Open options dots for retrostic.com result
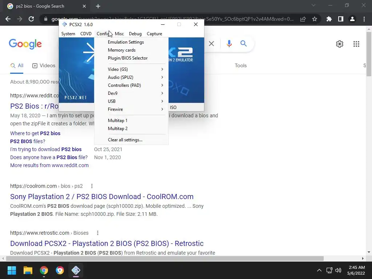Image resolution: width=372 pixels, height=279 pixels. pyautogui.click(x=97, y=233)
